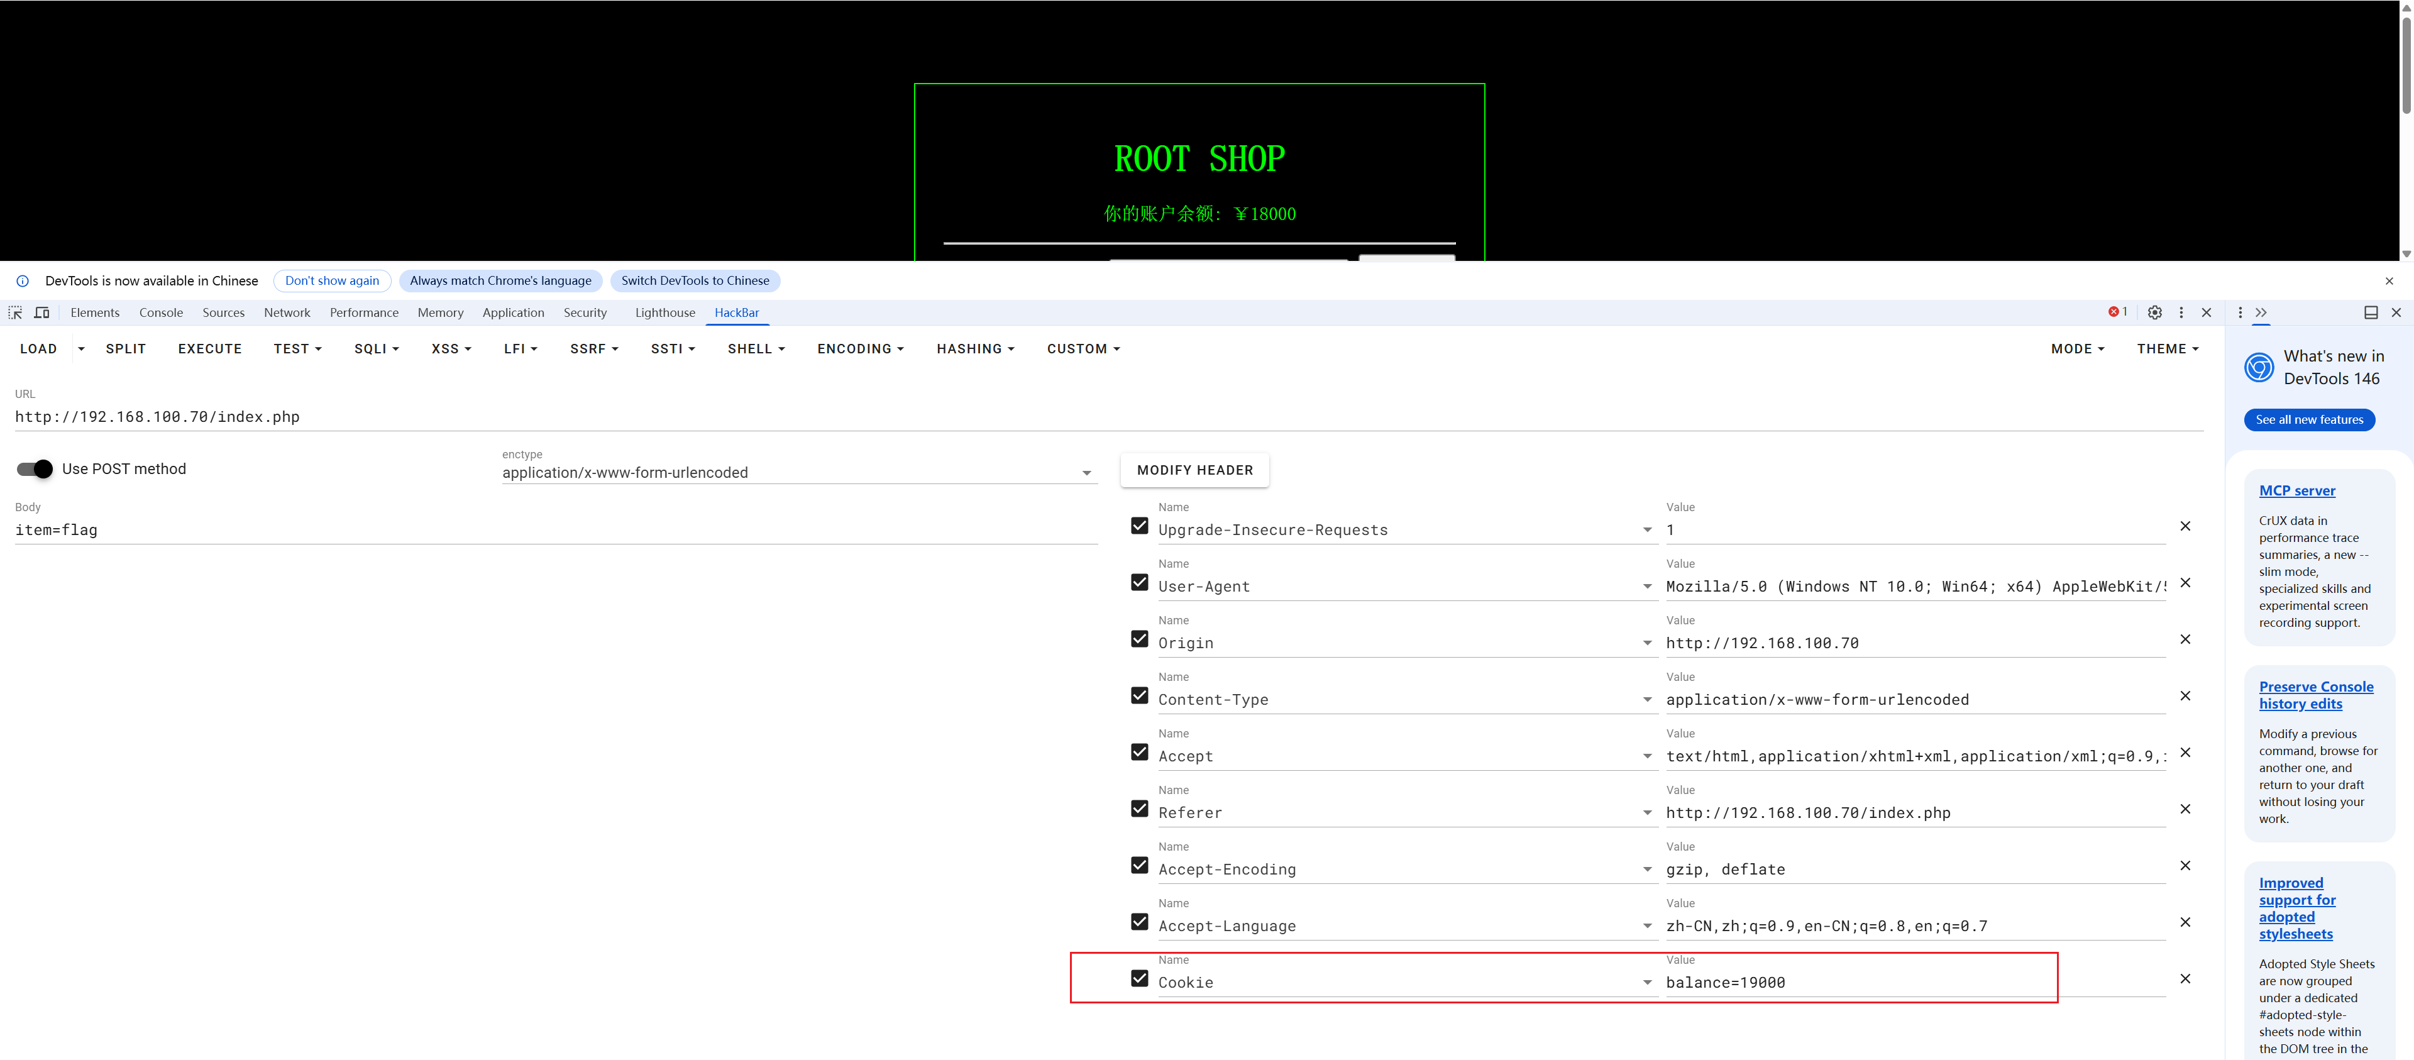Click the MODIFY HEADER button

click(1194, 470)
